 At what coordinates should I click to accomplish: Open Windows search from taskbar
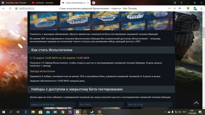point(11,112)
